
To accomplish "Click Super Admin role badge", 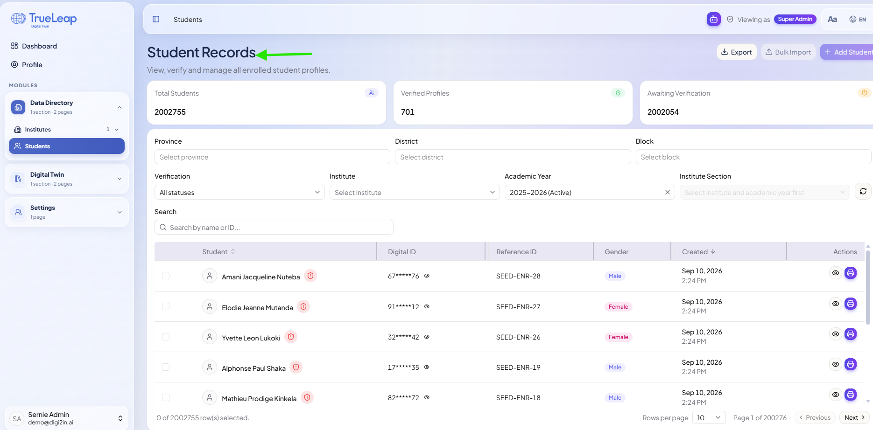I will [x=795, y=19].
